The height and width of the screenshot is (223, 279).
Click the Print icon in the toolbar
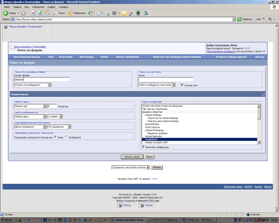point(107,13)
